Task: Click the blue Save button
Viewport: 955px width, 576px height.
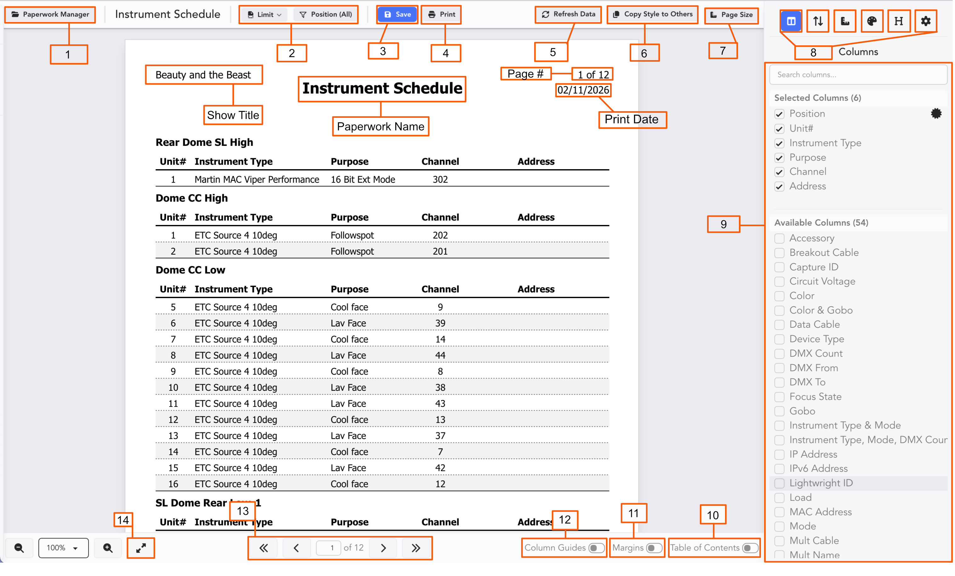Action: pos(397,15)
